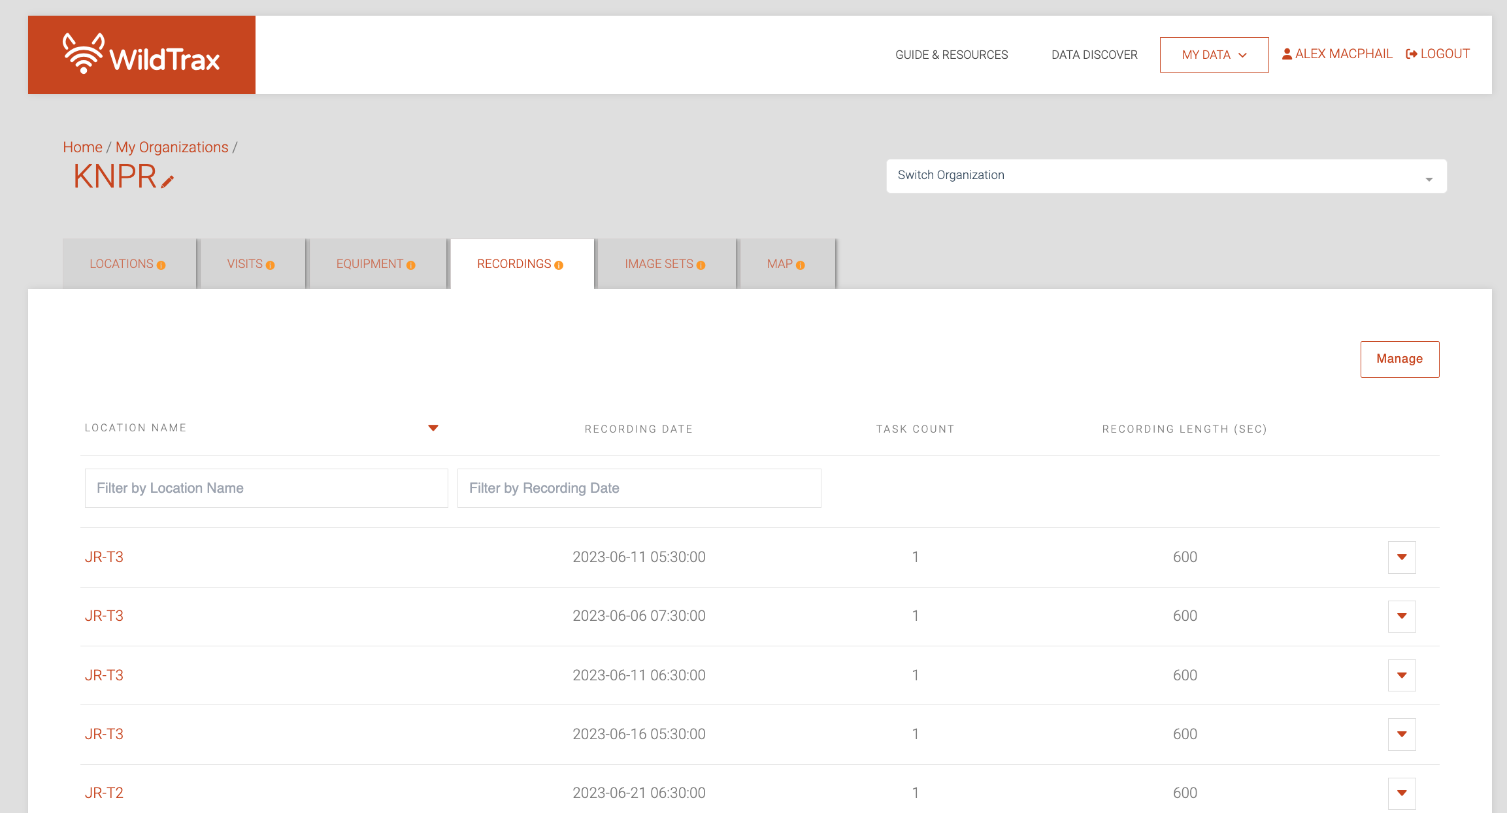Click info icon on Locations tab

coord(161,265)
